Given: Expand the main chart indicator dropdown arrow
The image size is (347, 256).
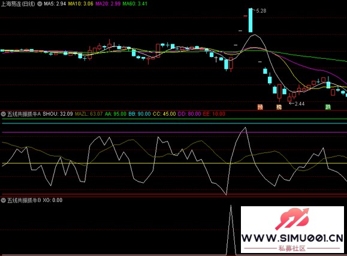Looking at the screenshot, I should click(40, 4).
